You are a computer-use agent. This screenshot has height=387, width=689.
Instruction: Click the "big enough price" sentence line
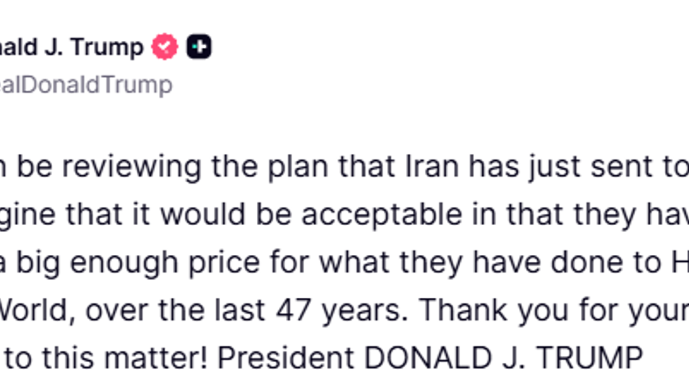[344, 263]
